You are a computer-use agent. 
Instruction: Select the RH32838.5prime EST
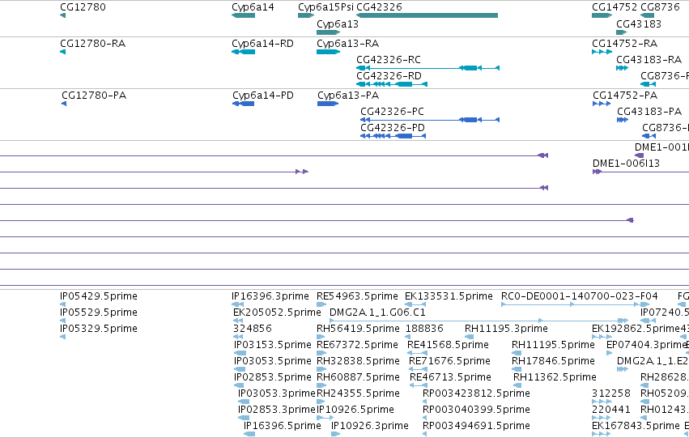[x=321, y=369]
